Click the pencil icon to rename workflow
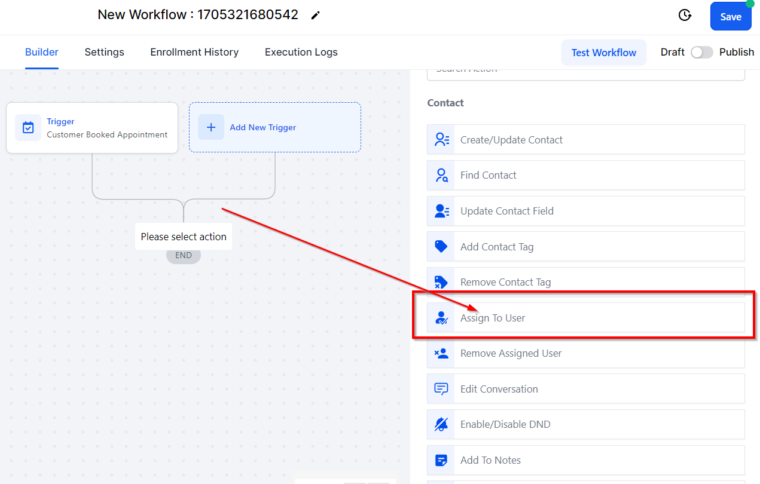This screenshot has height=484, width=760. 316,16
